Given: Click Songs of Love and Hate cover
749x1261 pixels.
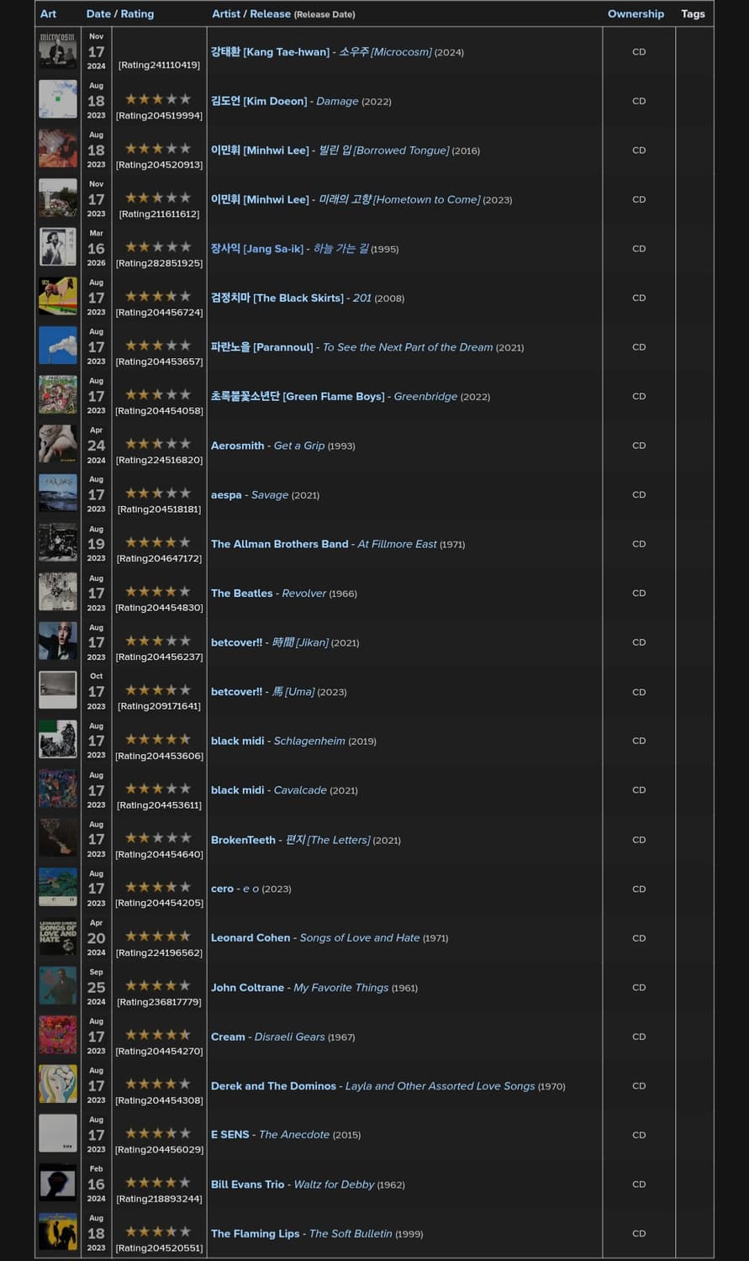Looking at the screenshot, I should 58,937.
